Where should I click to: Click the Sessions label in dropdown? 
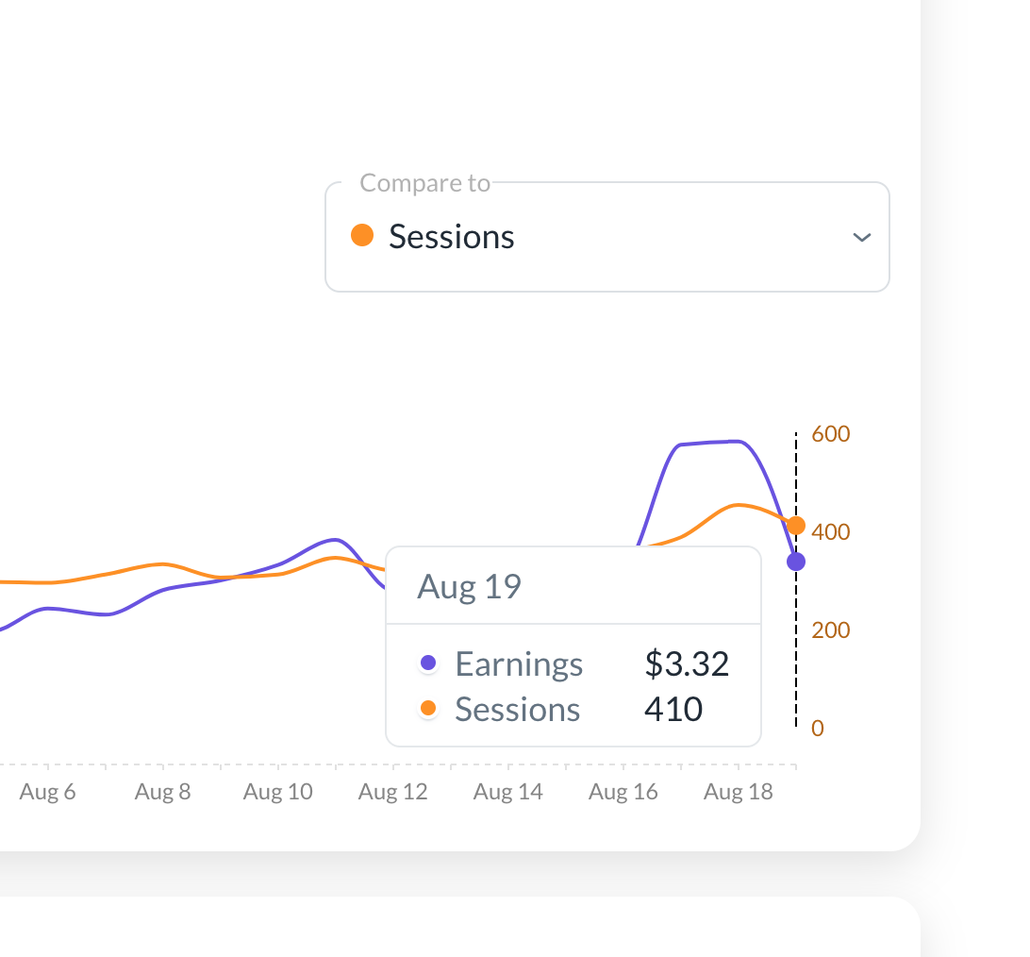(452, 237)
